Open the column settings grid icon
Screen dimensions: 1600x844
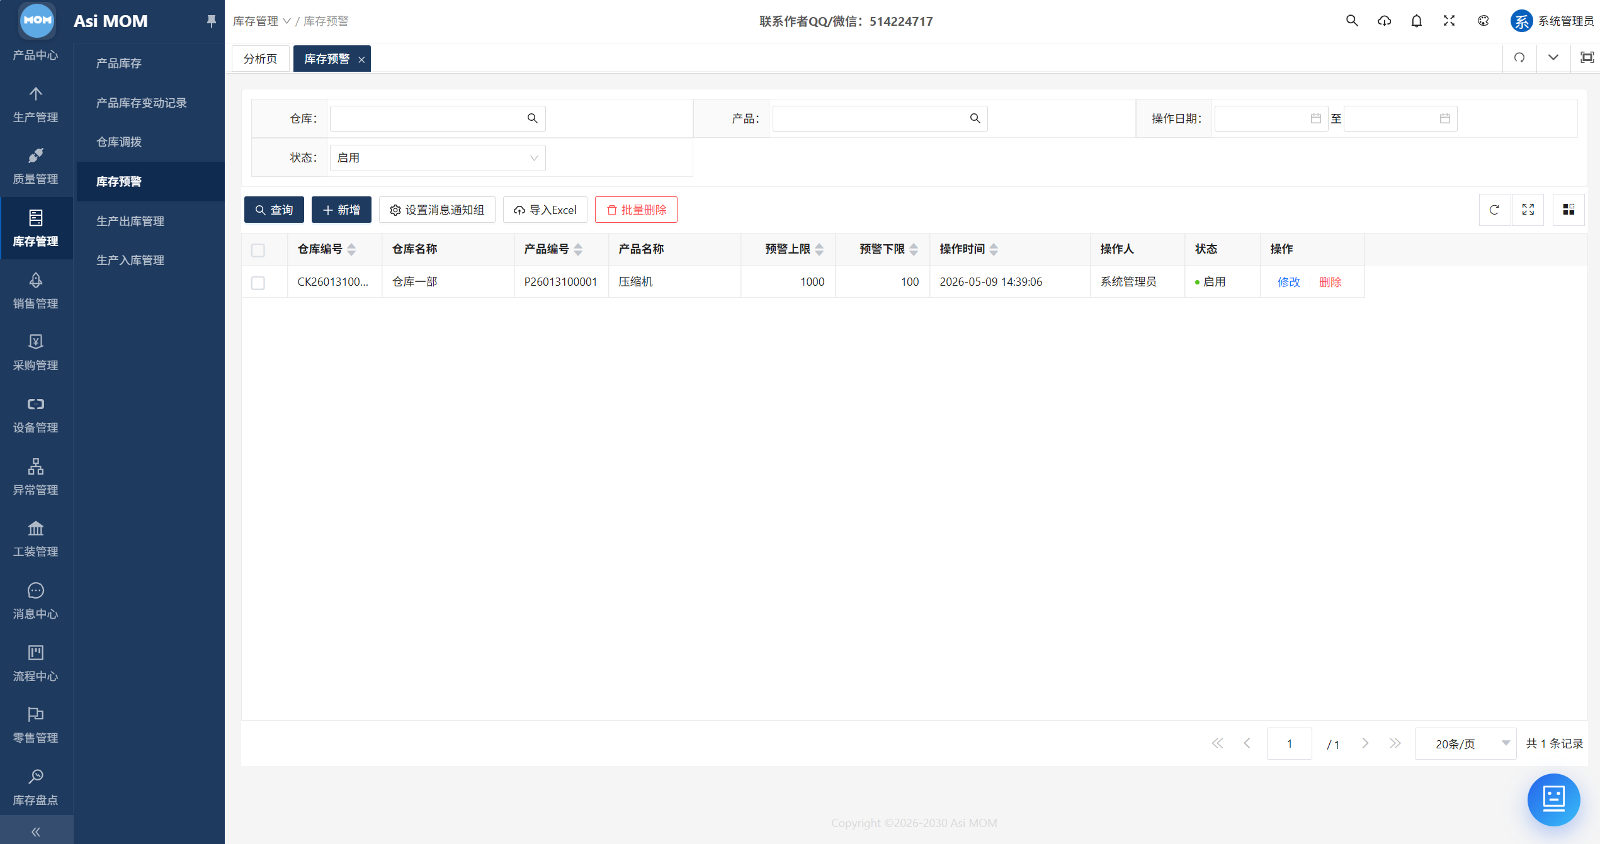click(x=1569, y=210)
